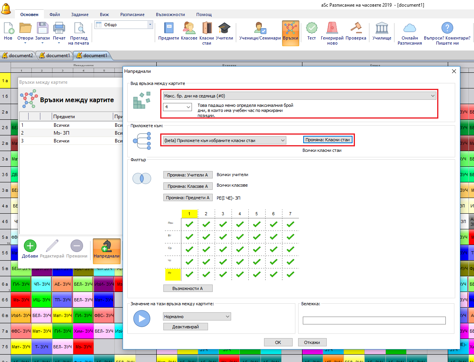Click the Учители (Teachers) graduation cap icon
This screenshot has height=362, width=474.
pos(224,29)
